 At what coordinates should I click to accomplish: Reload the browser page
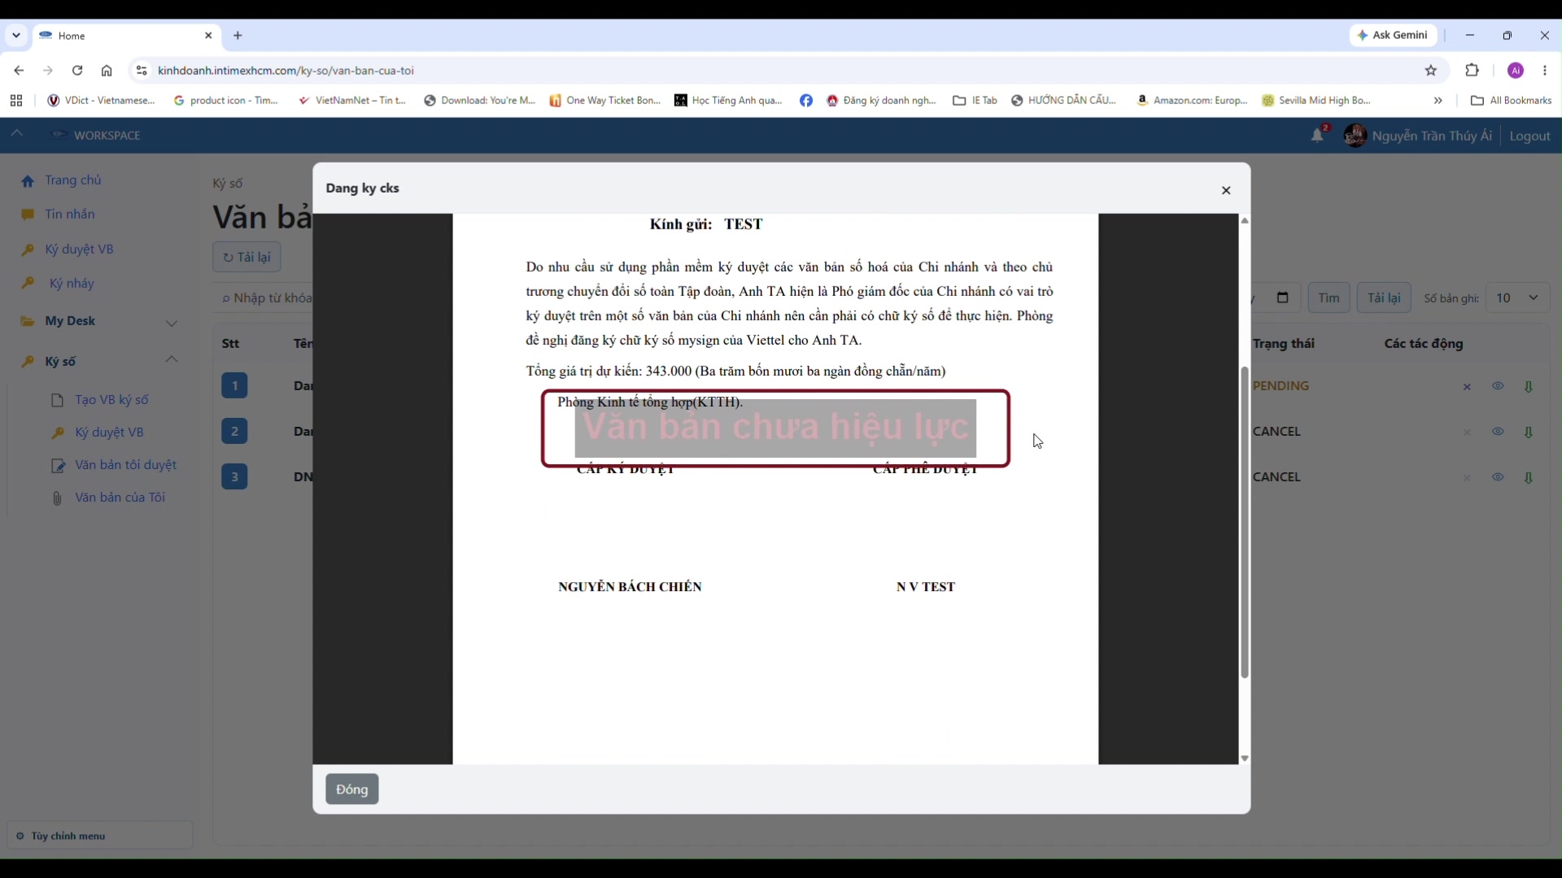[77, 71]
